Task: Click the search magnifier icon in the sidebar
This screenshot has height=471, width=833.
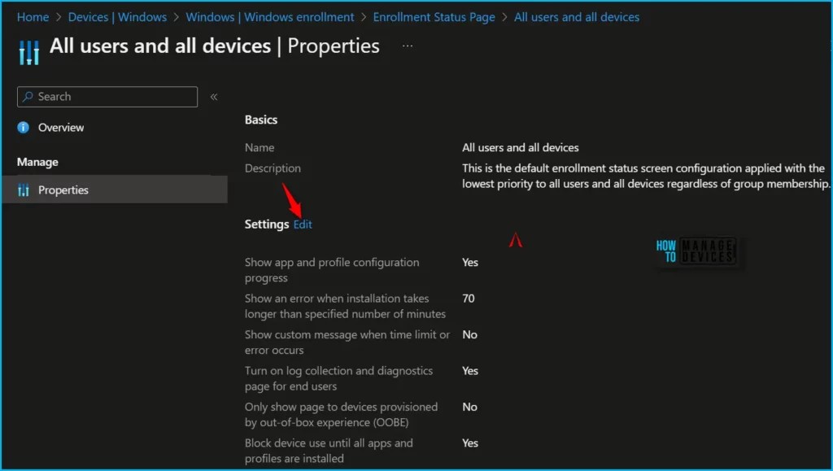Action: (x=28, y=96)
